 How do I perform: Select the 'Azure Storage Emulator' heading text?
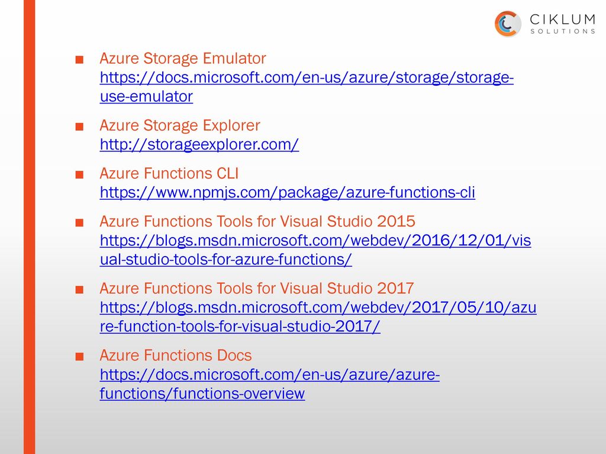(x=183, y=59)
